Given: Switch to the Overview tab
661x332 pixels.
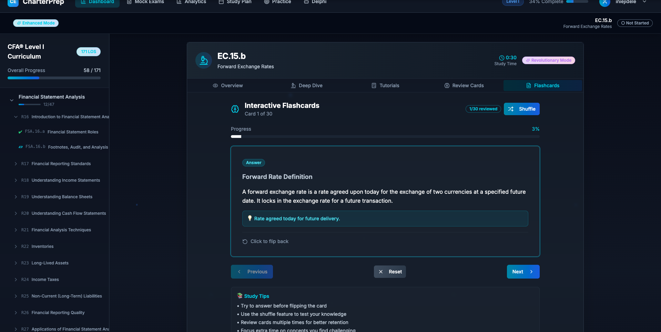Looking at the screenshot, I should (x=227, y=85).
